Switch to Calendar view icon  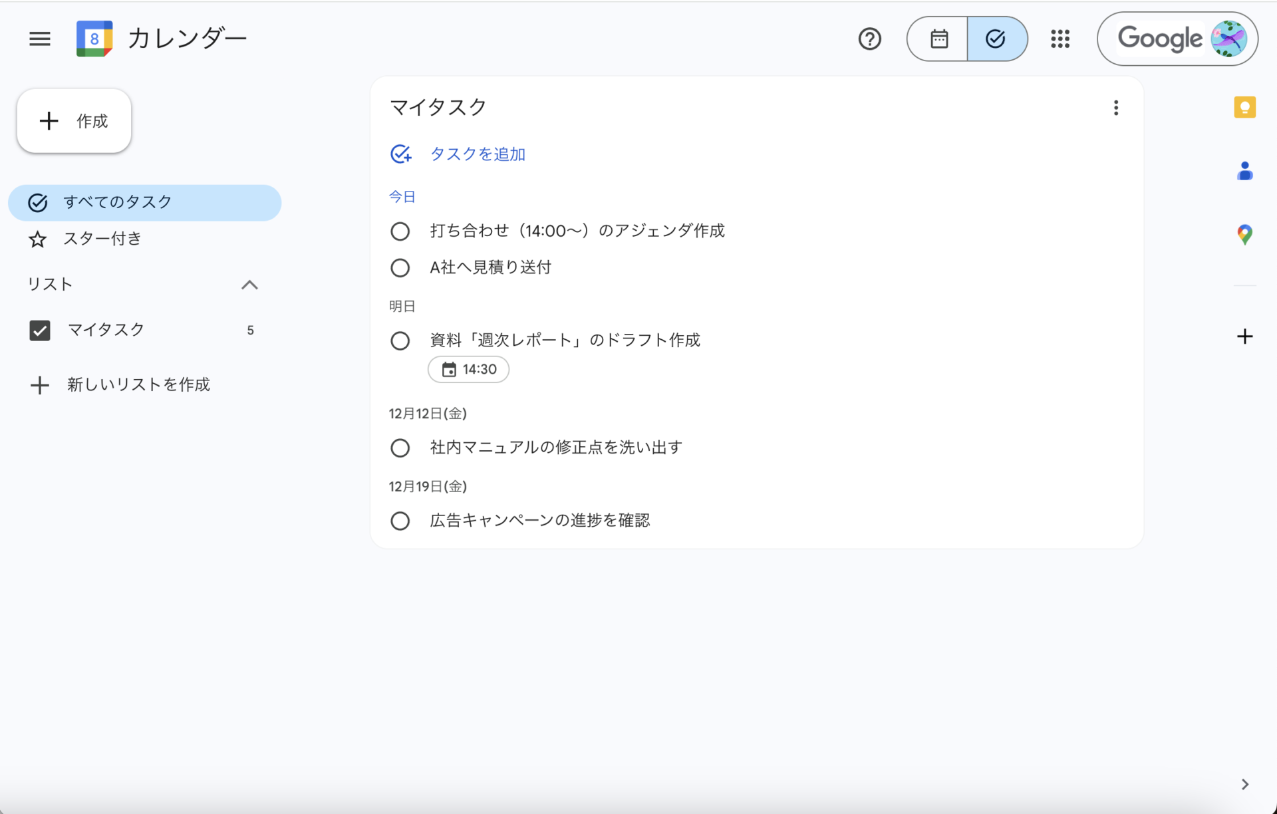pos(938,39)
